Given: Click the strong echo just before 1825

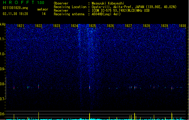Looking at the screenshot, I should pos(90,87).
